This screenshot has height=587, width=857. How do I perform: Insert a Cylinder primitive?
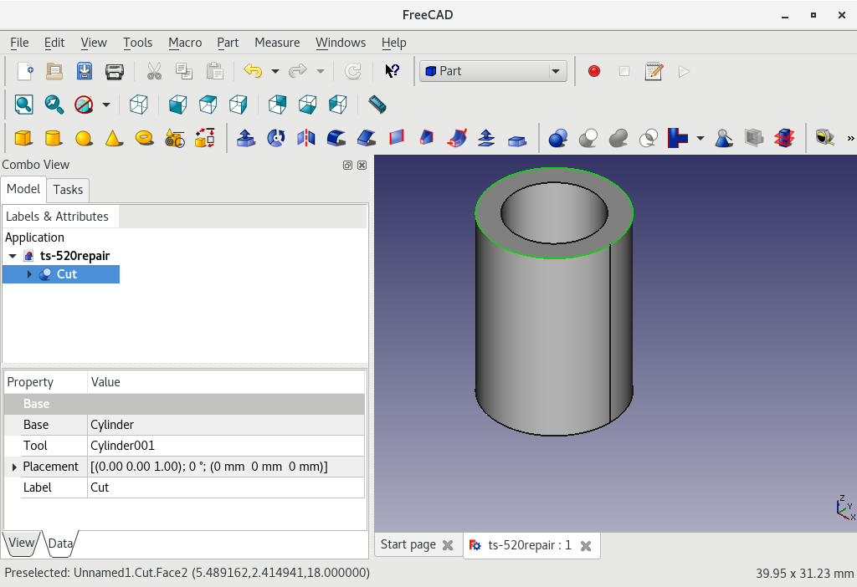coord(53,138)
